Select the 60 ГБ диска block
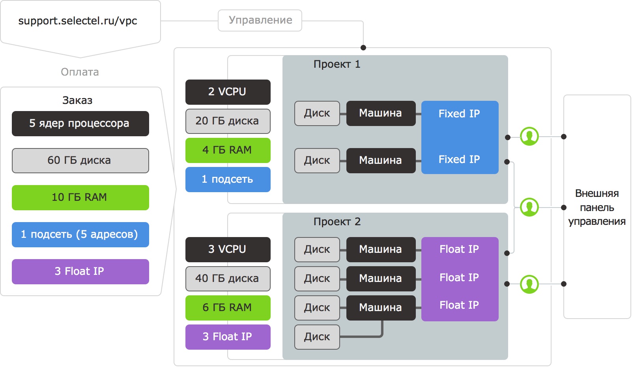632x367 pixels. click(x=80, y=161)
